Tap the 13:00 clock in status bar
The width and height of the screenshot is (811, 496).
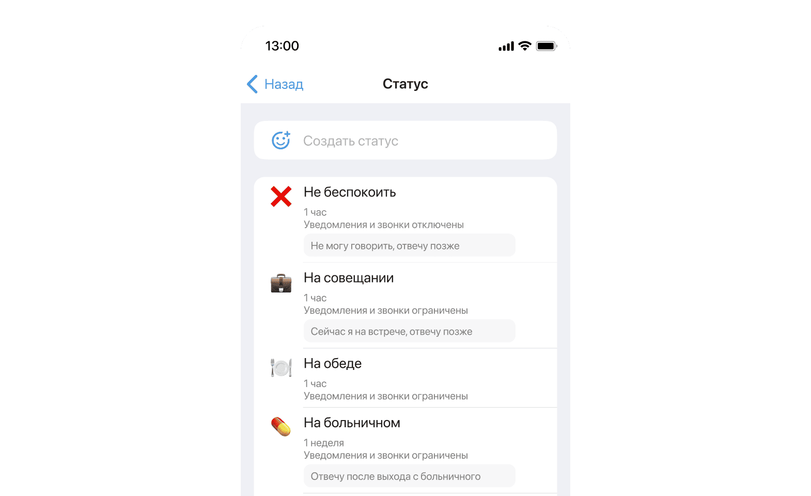click(282, 46)
